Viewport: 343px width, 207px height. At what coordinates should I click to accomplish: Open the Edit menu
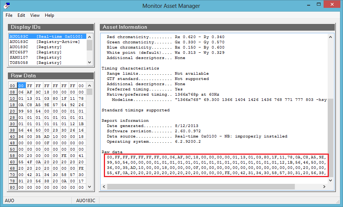(x=21, y=15)
